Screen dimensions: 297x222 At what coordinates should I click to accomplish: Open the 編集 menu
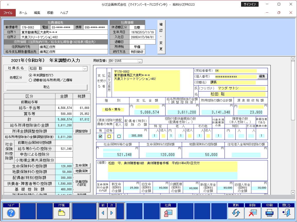point(37,13)
